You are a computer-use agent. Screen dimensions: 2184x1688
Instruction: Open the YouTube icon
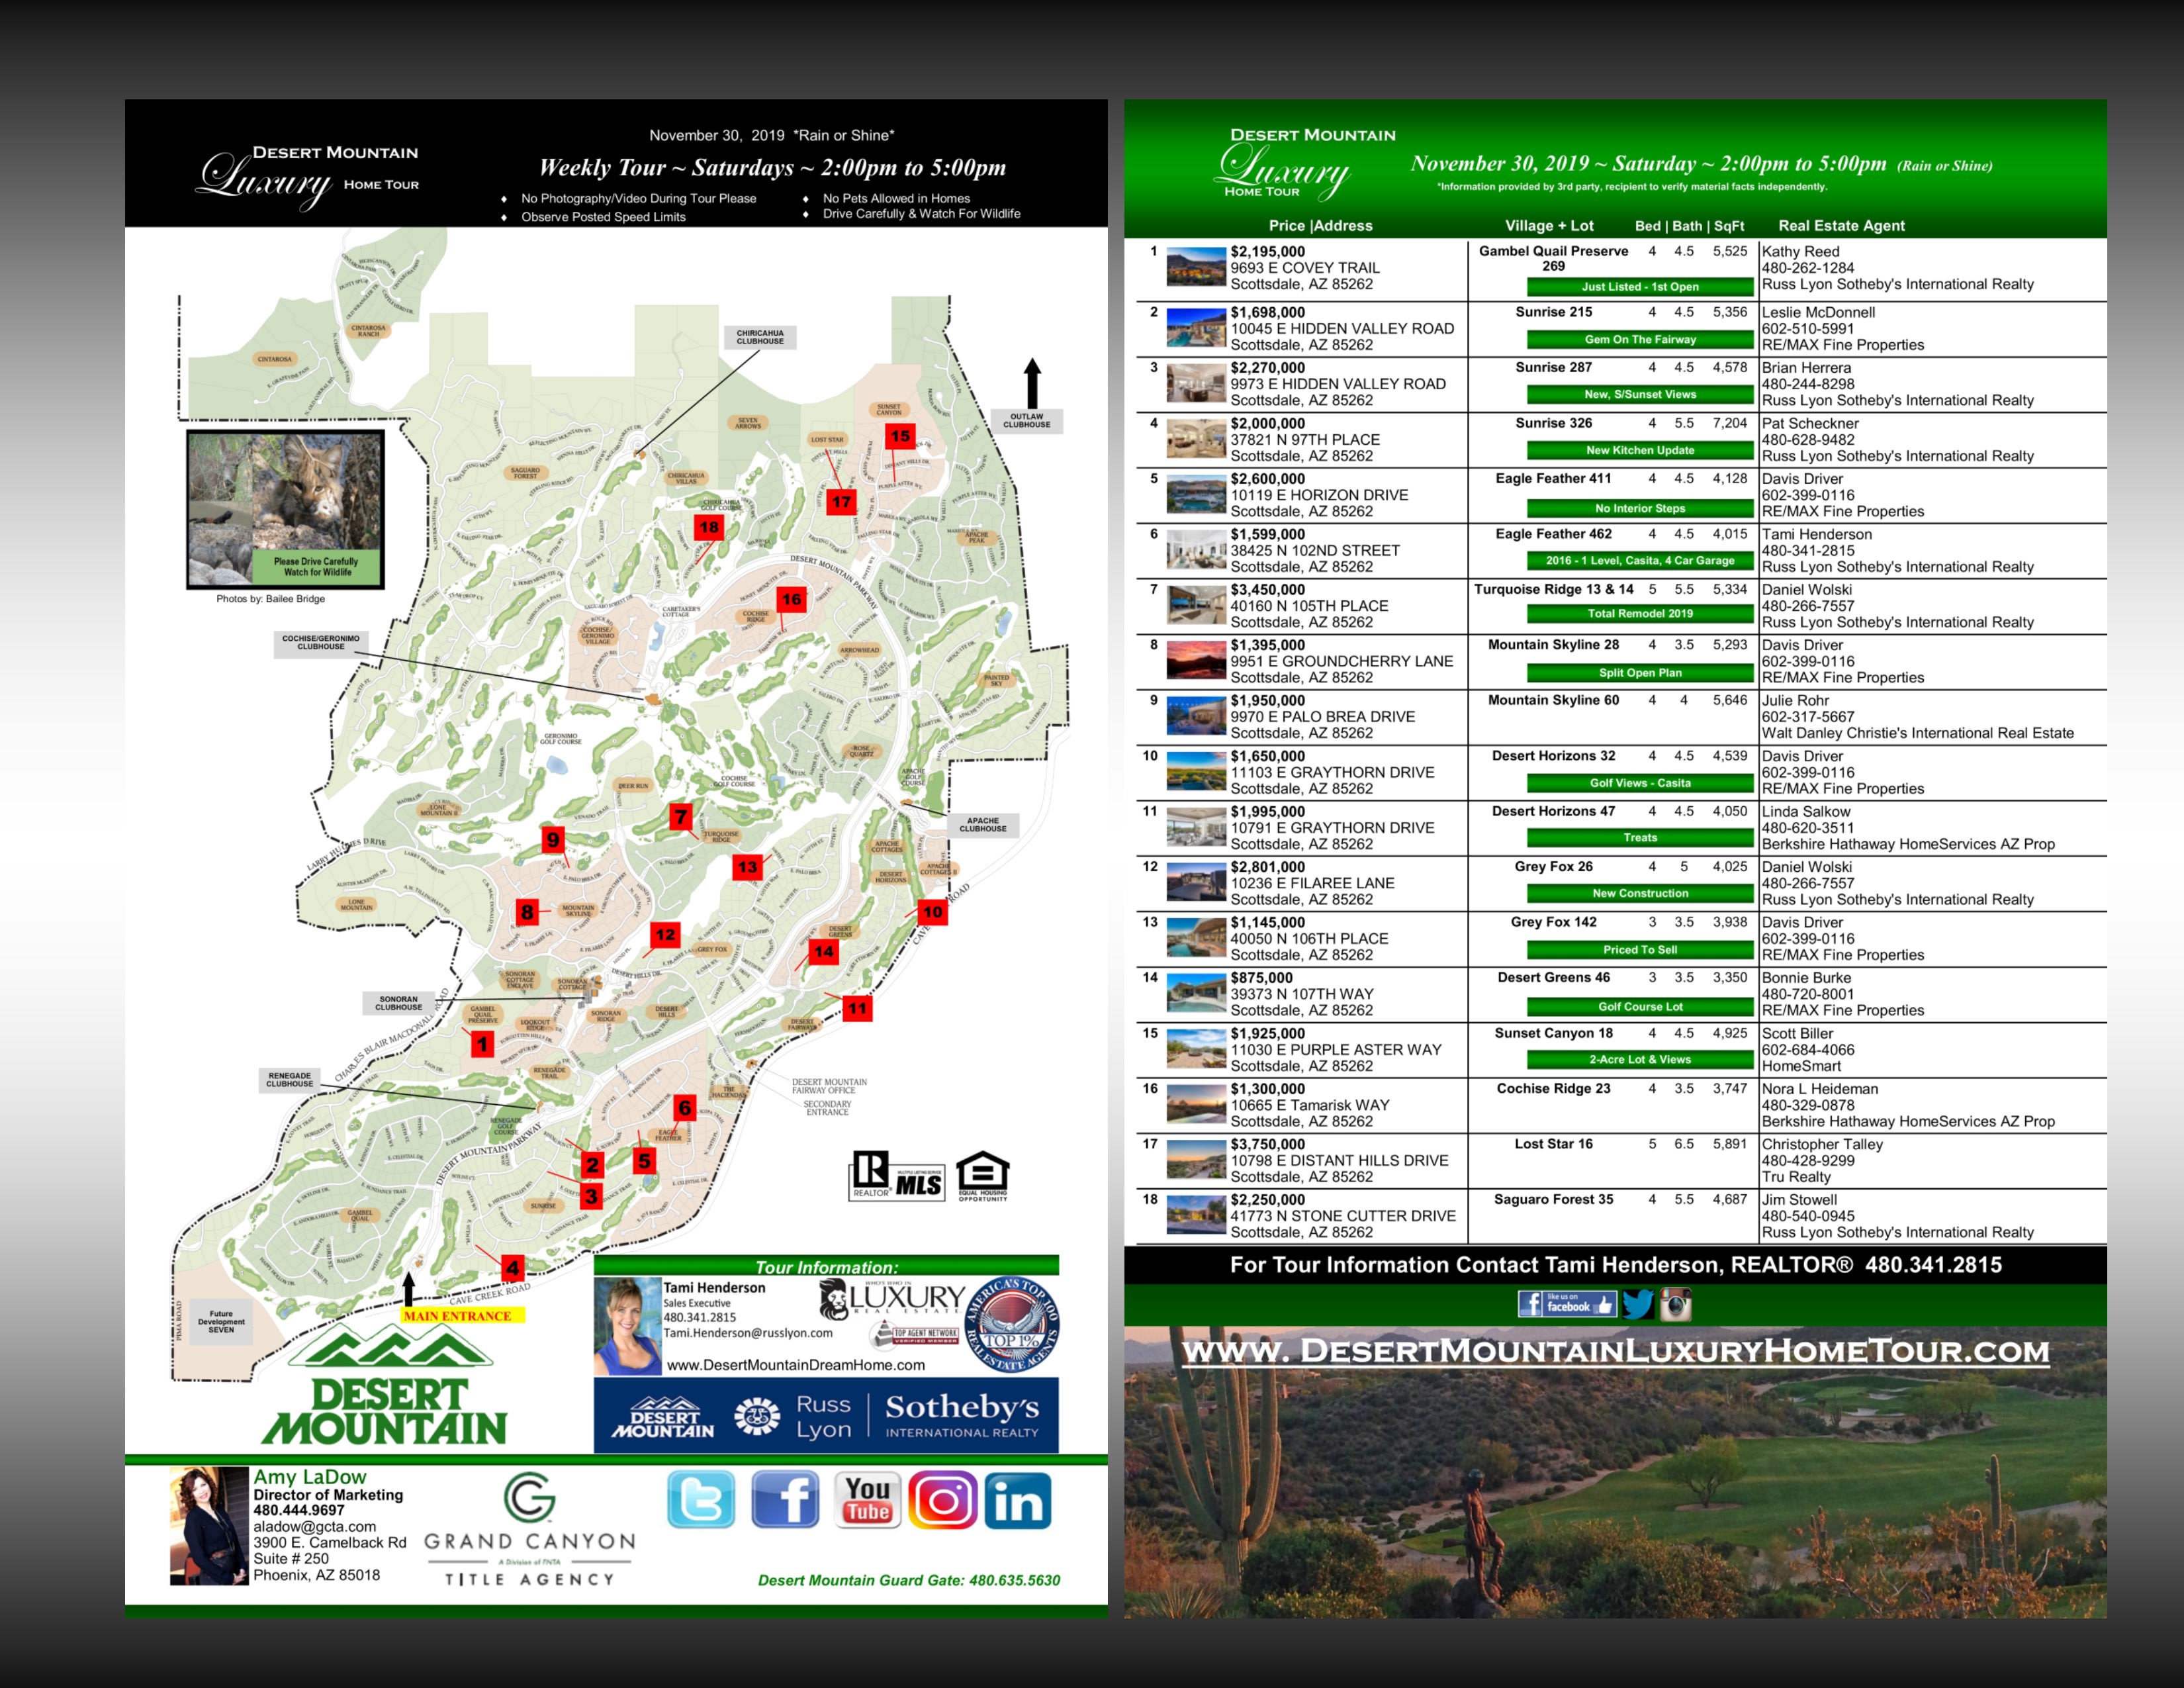[867, 1499]
